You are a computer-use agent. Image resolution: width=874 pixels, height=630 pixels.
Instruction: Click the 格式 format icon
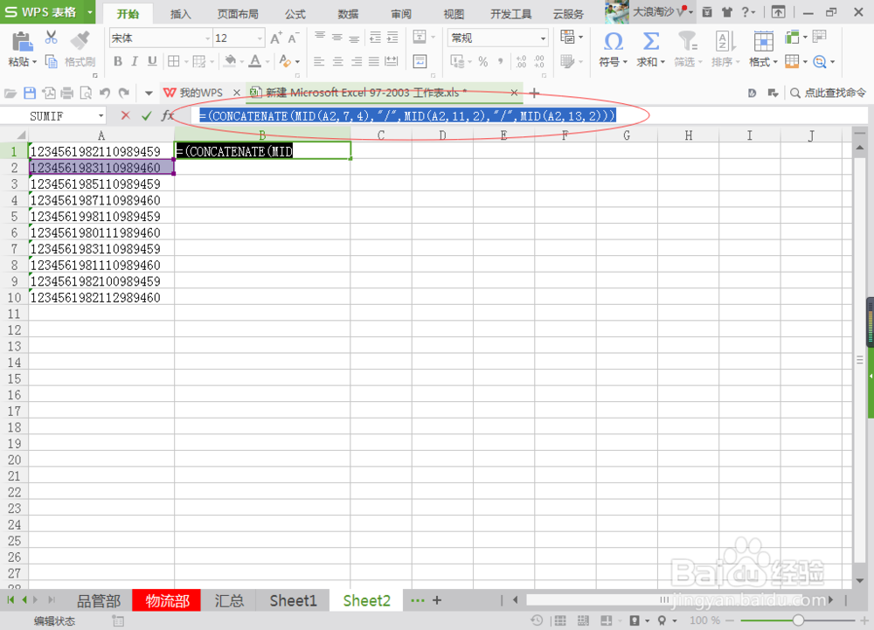(x=763, y=42)
